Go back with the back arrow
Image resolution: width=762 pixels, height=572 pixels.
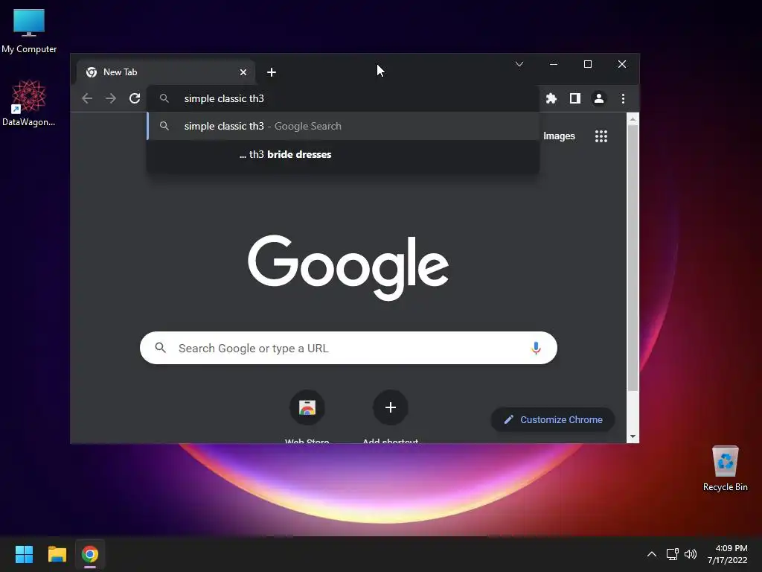88,99
